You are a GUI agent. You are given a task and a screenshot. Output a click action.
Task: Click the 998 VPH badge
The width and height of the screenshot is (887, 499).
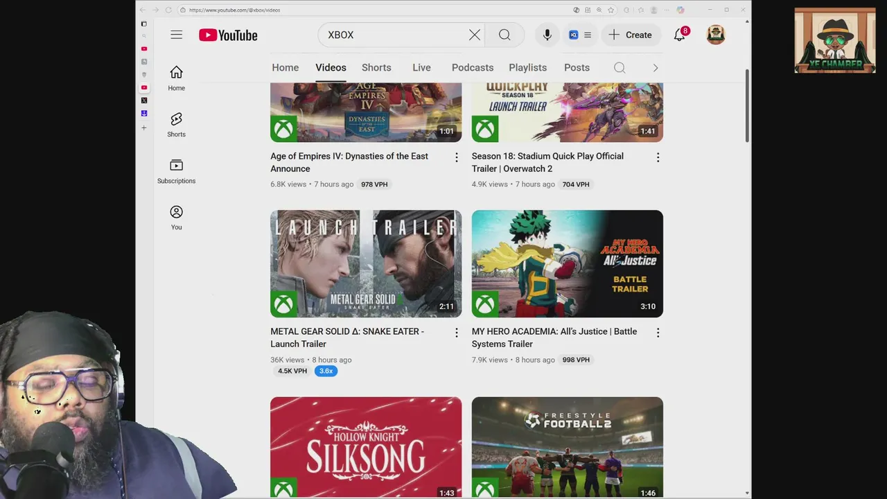(x=576, y=360)
